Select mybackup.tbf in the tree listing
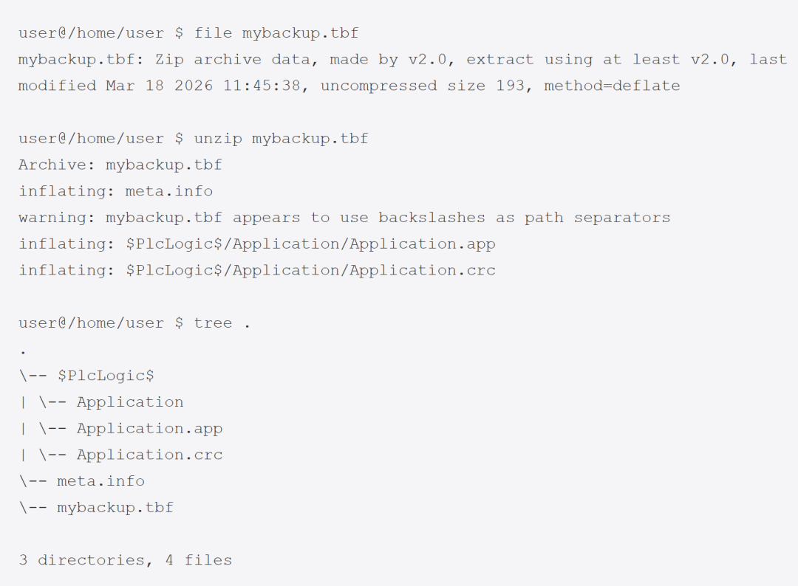The width and height of the screenshot is (798, 586). point(115,508)
